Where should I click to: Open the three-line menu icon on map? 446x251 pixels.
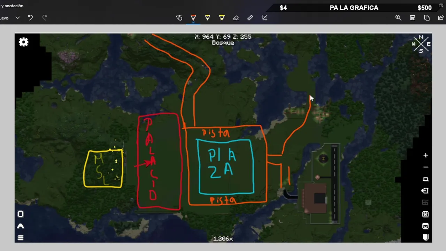(21, 238)
